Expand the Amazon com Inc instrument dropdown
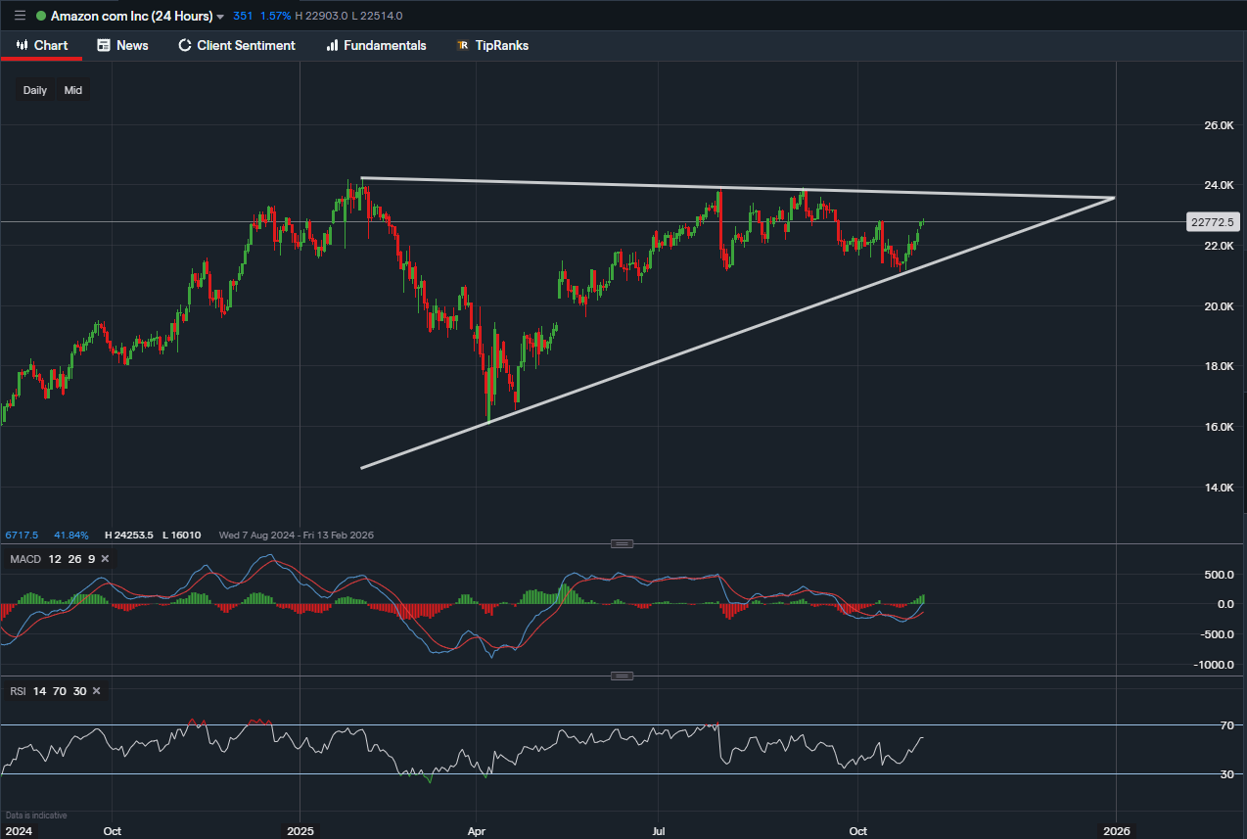 click(x=219, y=17)
